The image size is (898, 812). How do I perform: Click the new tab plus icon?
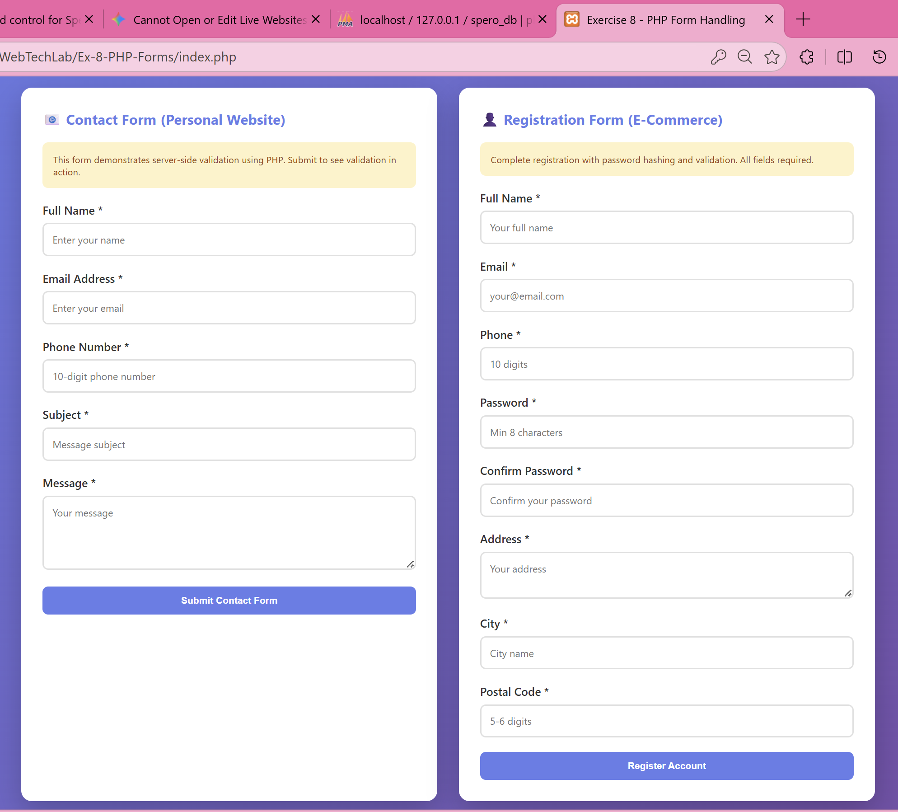[x=803, y=19]
